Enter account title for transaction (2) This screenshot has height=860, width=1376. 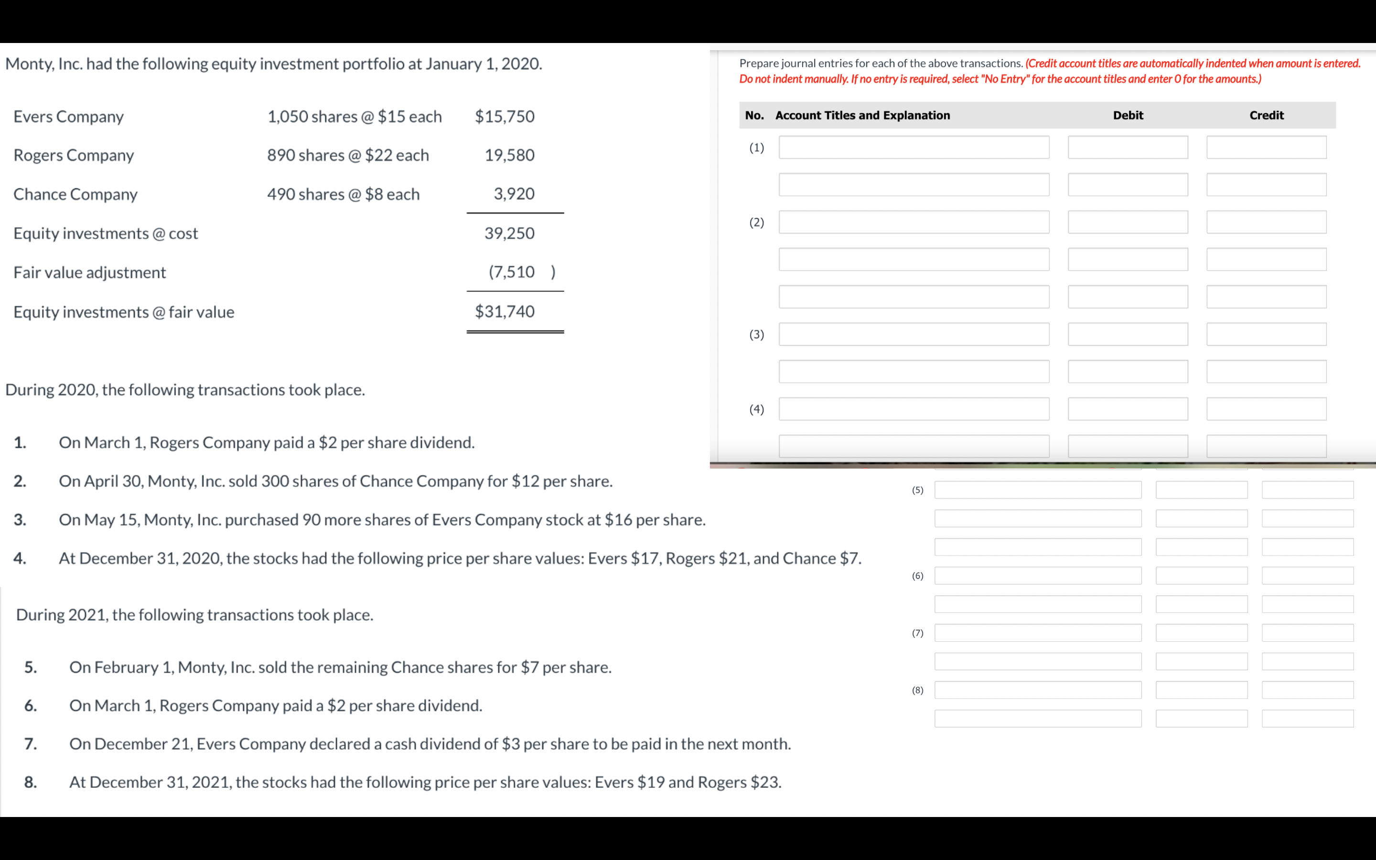[914, 222]
